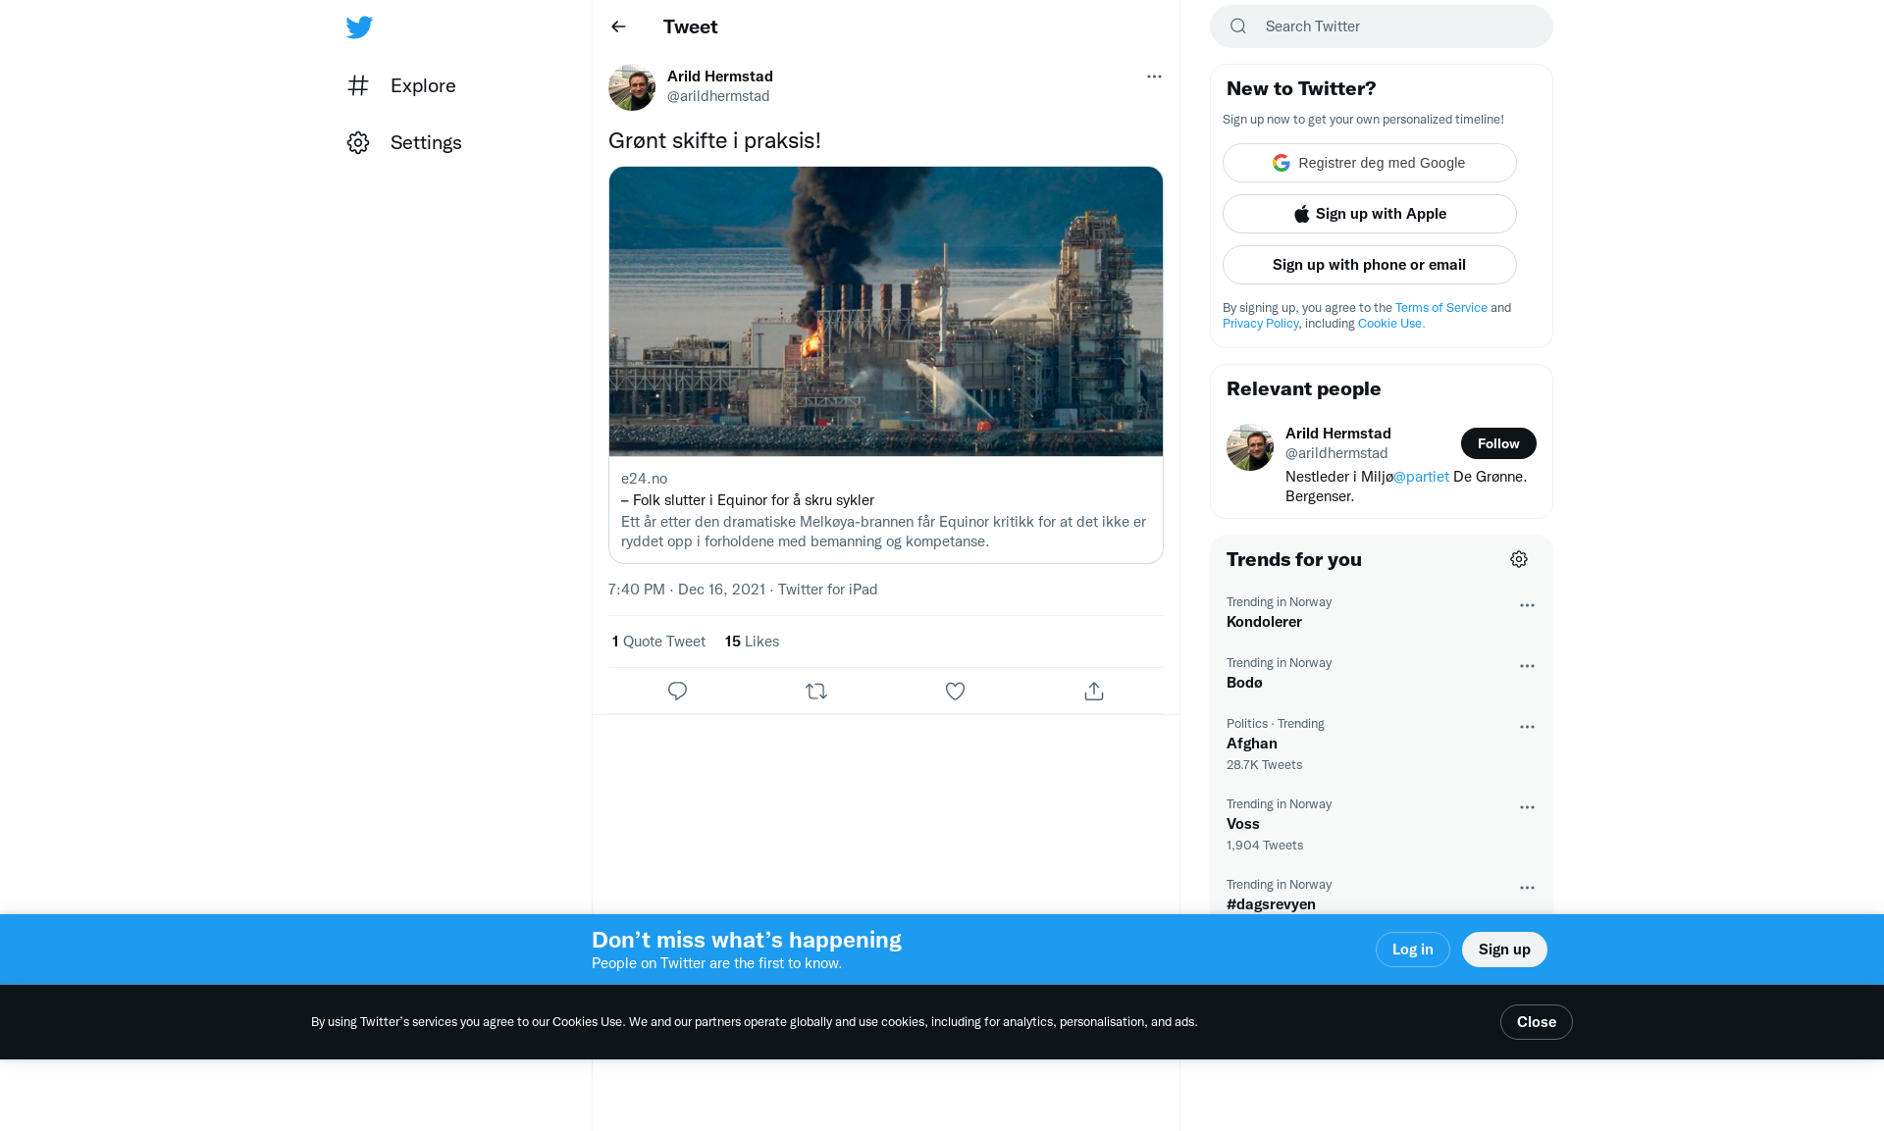Open more options for the Voss trend
The image size is (1884, 1131).
coord(1527,807)
